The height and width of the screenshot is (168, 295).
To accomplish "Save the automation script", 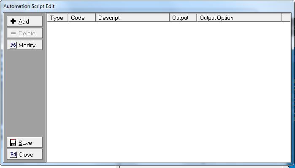I will (24, 143).
